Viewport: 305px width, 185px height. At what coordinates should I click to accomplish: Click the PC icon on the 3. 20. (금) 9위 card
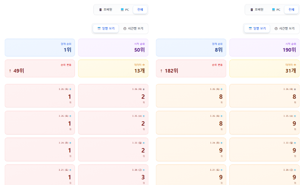click(295, 170)
